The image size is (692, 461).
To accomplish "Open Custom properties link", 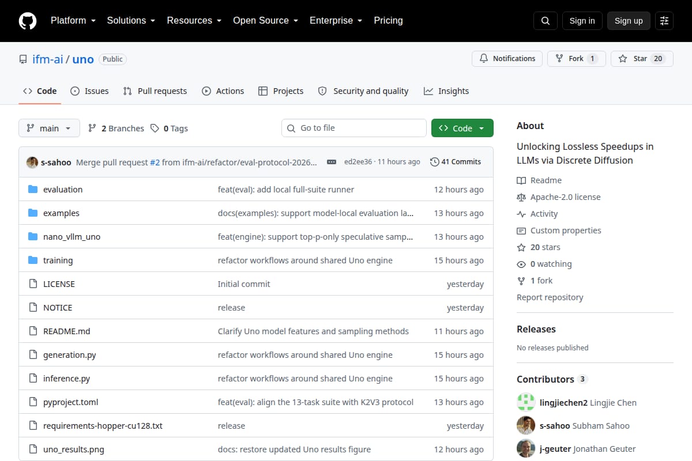I will 559,231.
